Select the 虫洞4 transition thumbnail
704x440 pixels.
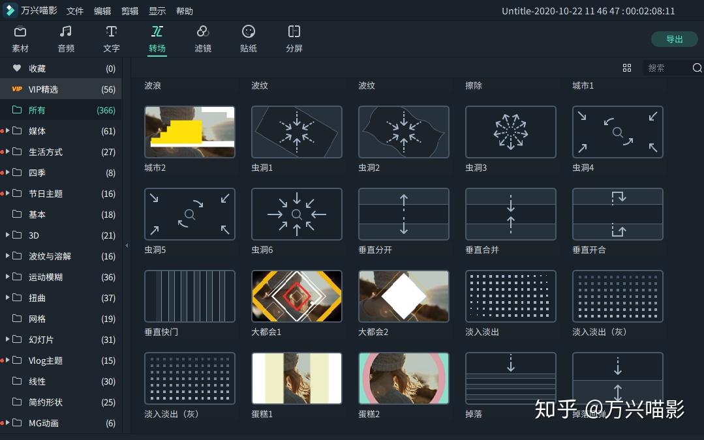click(618, 132)
